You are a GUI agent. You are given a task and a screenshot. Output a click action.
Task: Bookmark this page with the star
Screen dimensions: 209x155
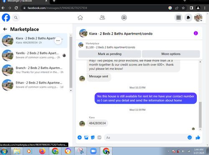(183, 8)
